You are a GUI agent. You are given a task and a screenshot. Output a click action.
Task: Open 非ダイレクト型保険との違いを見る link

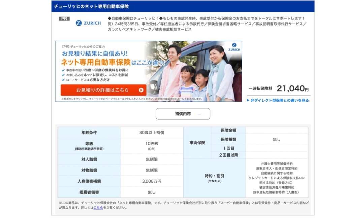(279, 100)
